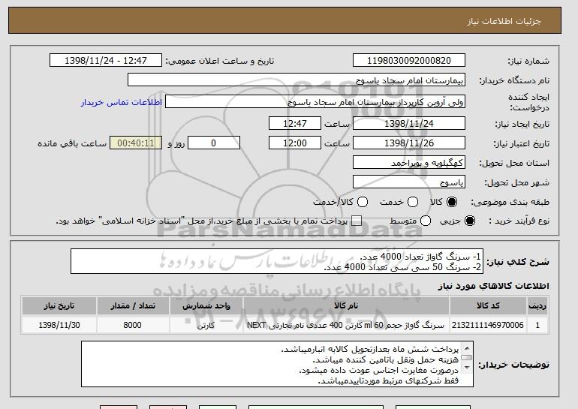Click the تعداد / مقدار column header

tap(133, 306)
